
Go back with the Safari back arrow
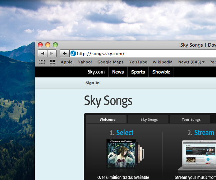(x=42, y=53)
